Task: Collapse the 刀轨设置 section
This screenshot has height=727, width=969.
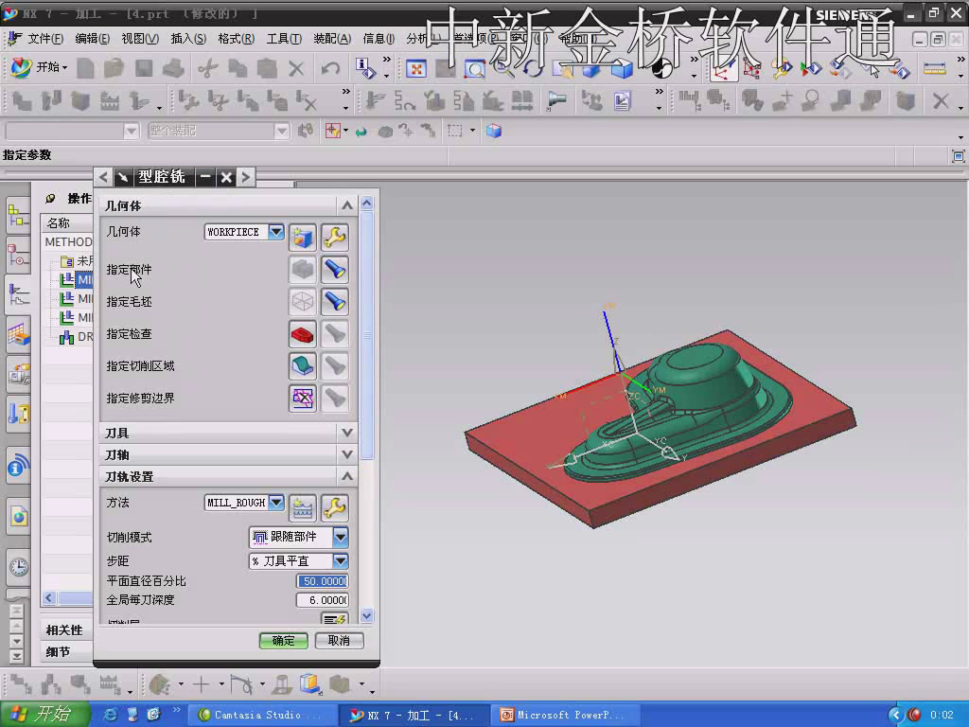Action: 346,476
